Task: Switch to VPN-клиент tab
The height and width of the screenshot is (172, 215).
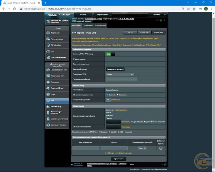Action: [x=88, y=26]
